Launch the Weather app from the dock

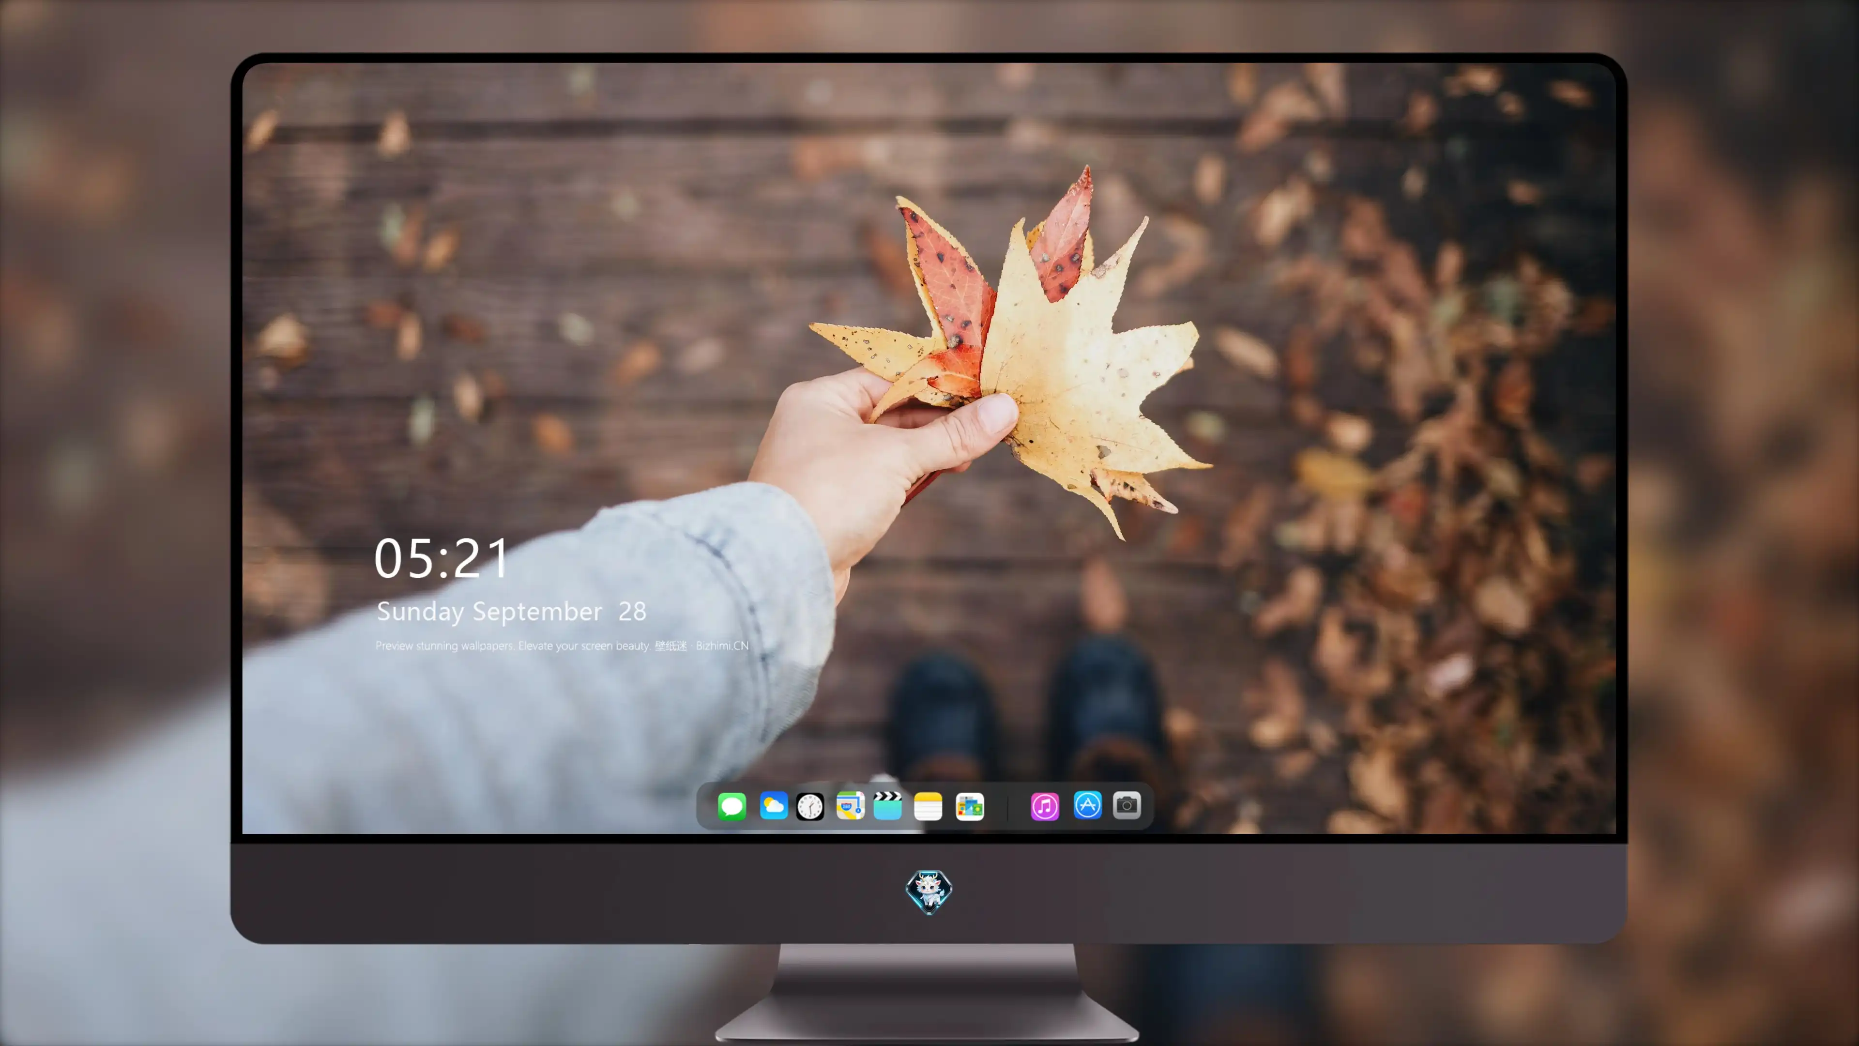pyautogui.click(x=773, y=806)
